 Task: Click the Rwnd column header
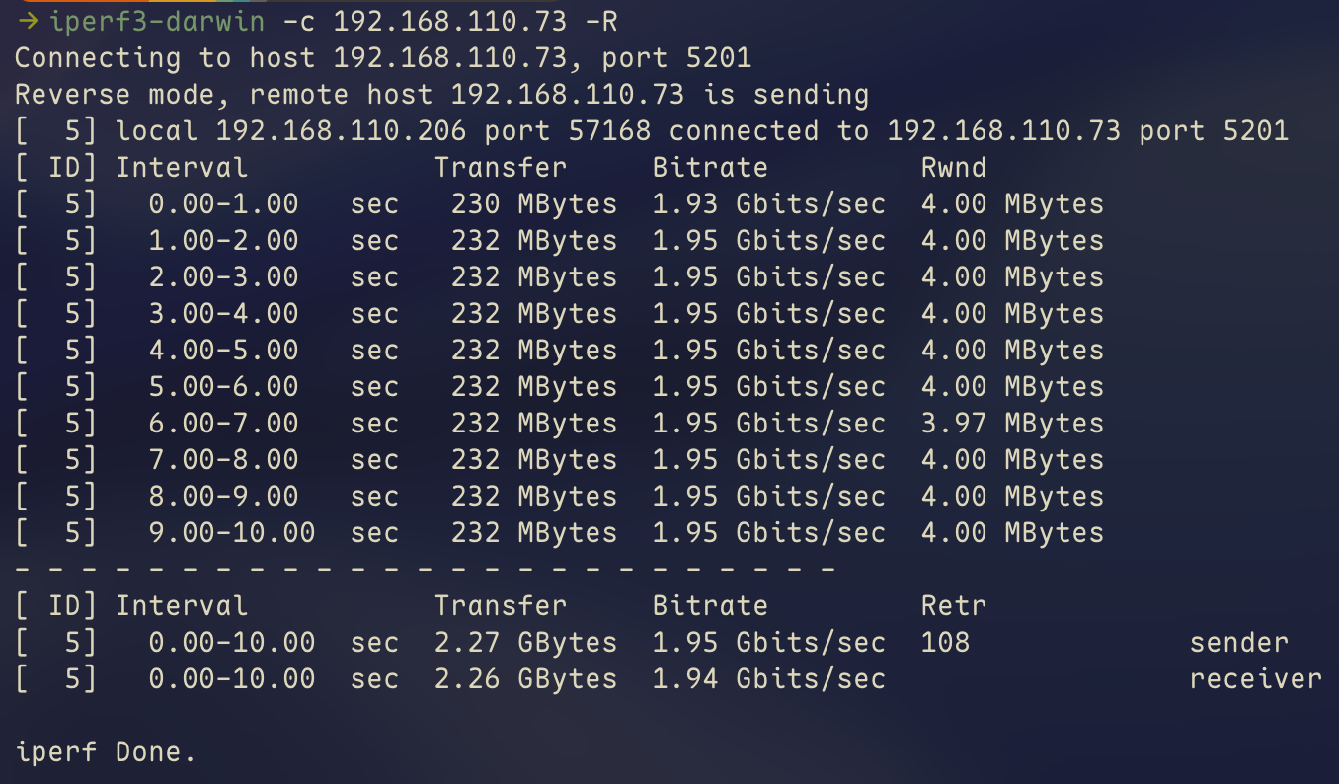pos(954,168)
